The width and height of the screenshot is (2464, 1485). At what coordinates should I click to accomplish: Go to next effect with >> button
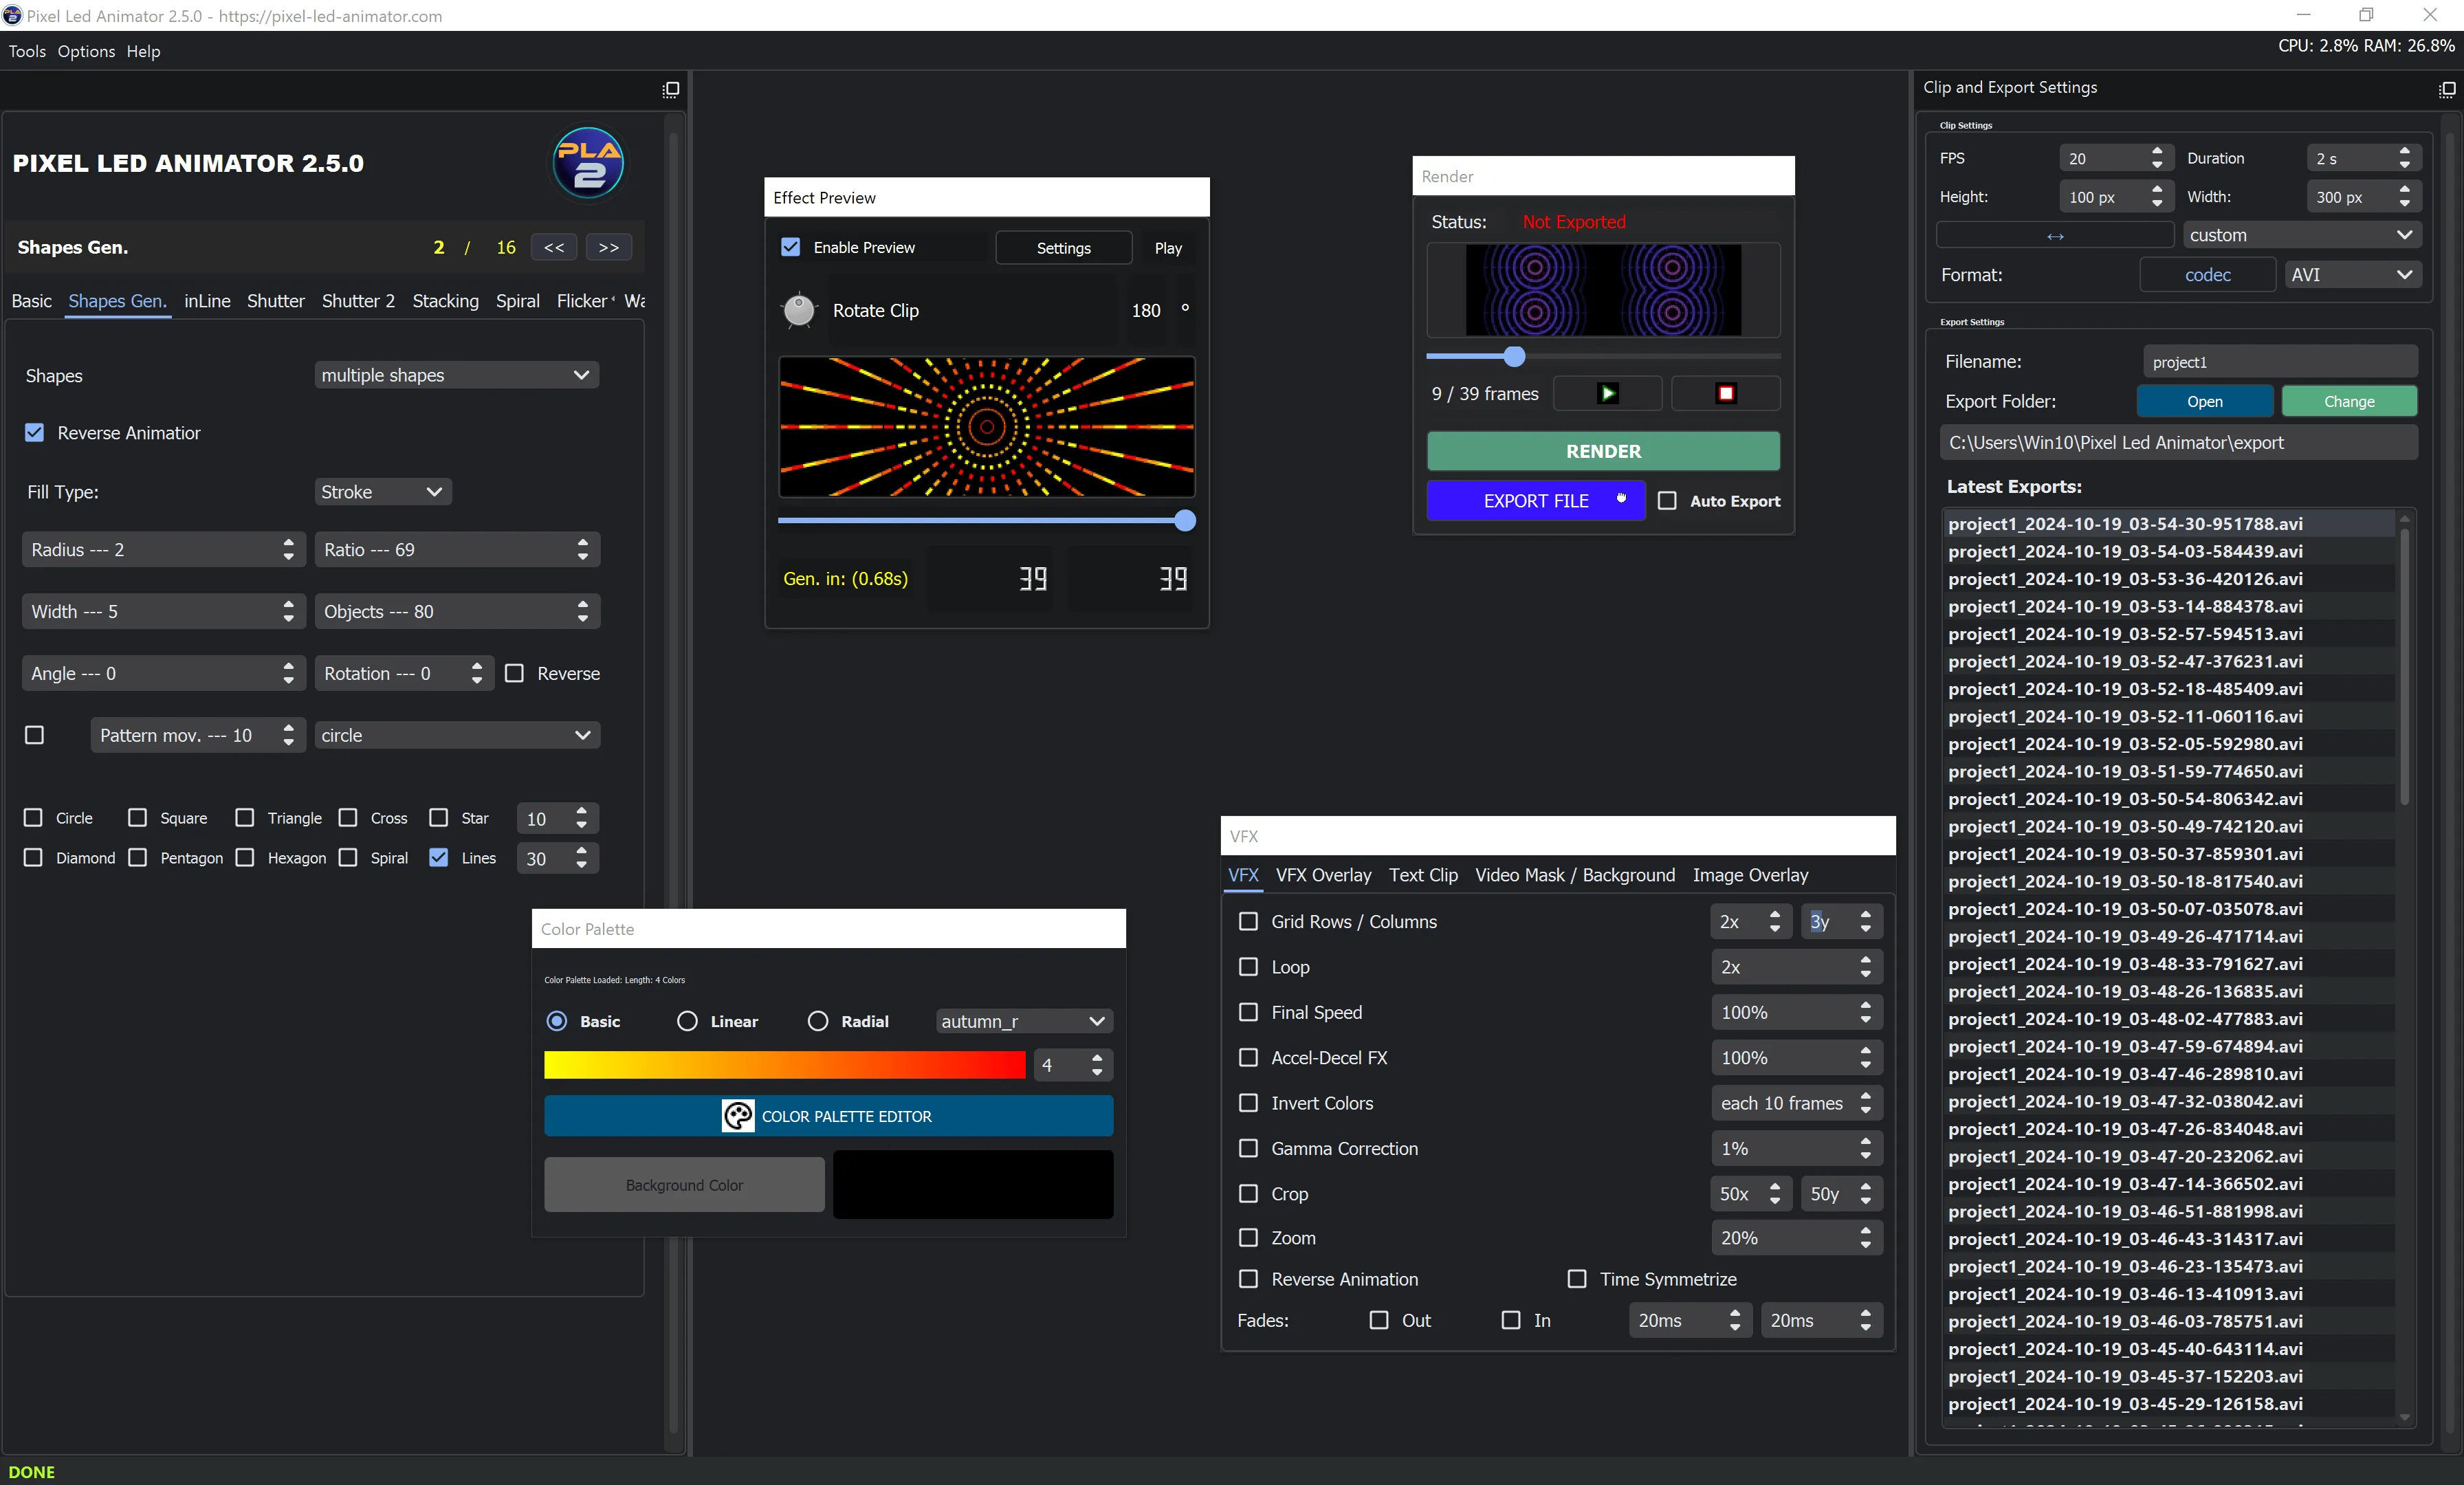click(608, 247)
